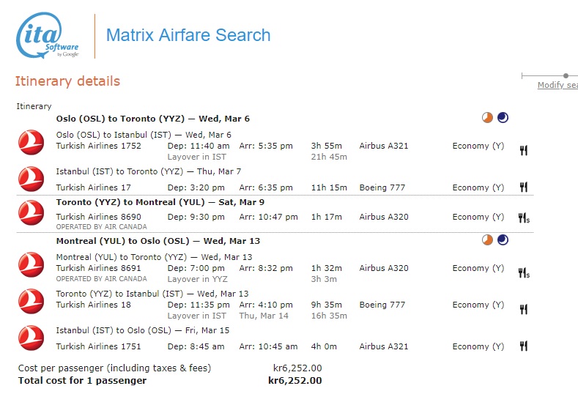Click the meal icon for Turkish Airlines 1751
Screen dimensions: 578x394
point(524,346)
